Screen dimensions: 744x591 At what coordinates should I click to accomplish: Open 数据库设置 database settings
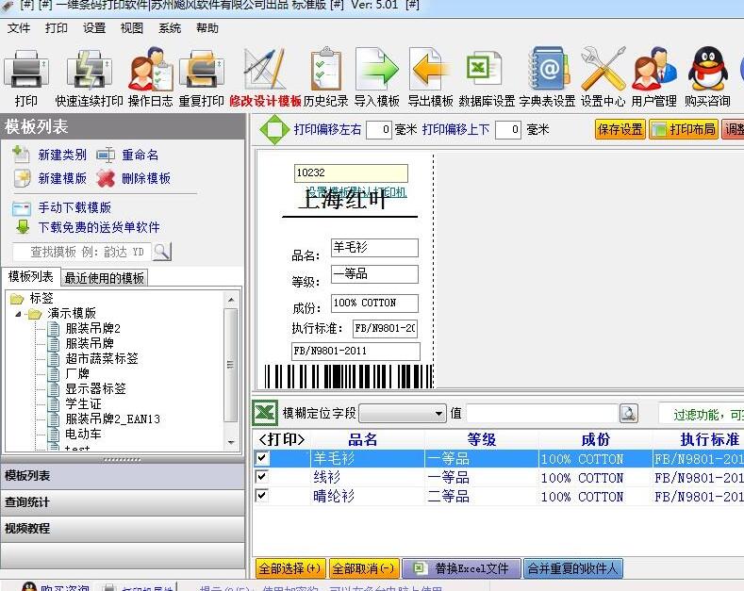point(484,70)
